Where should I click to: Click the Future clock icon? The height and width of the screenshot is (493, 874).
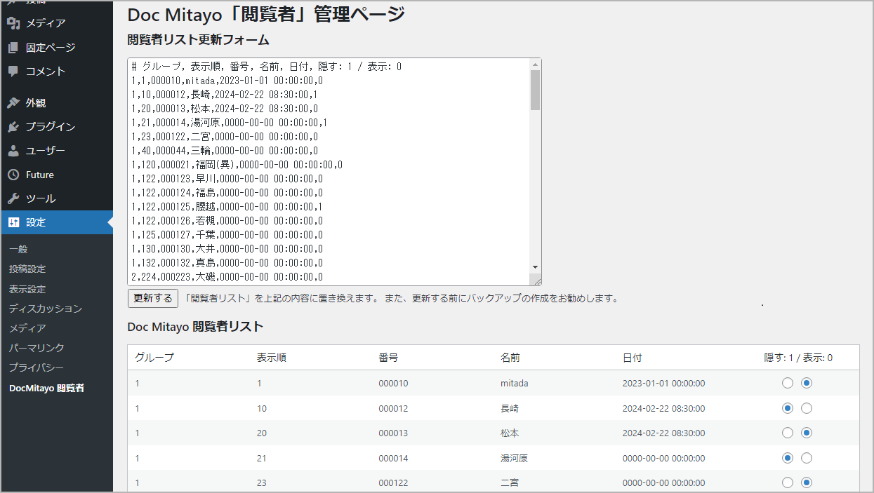[13, 175]
